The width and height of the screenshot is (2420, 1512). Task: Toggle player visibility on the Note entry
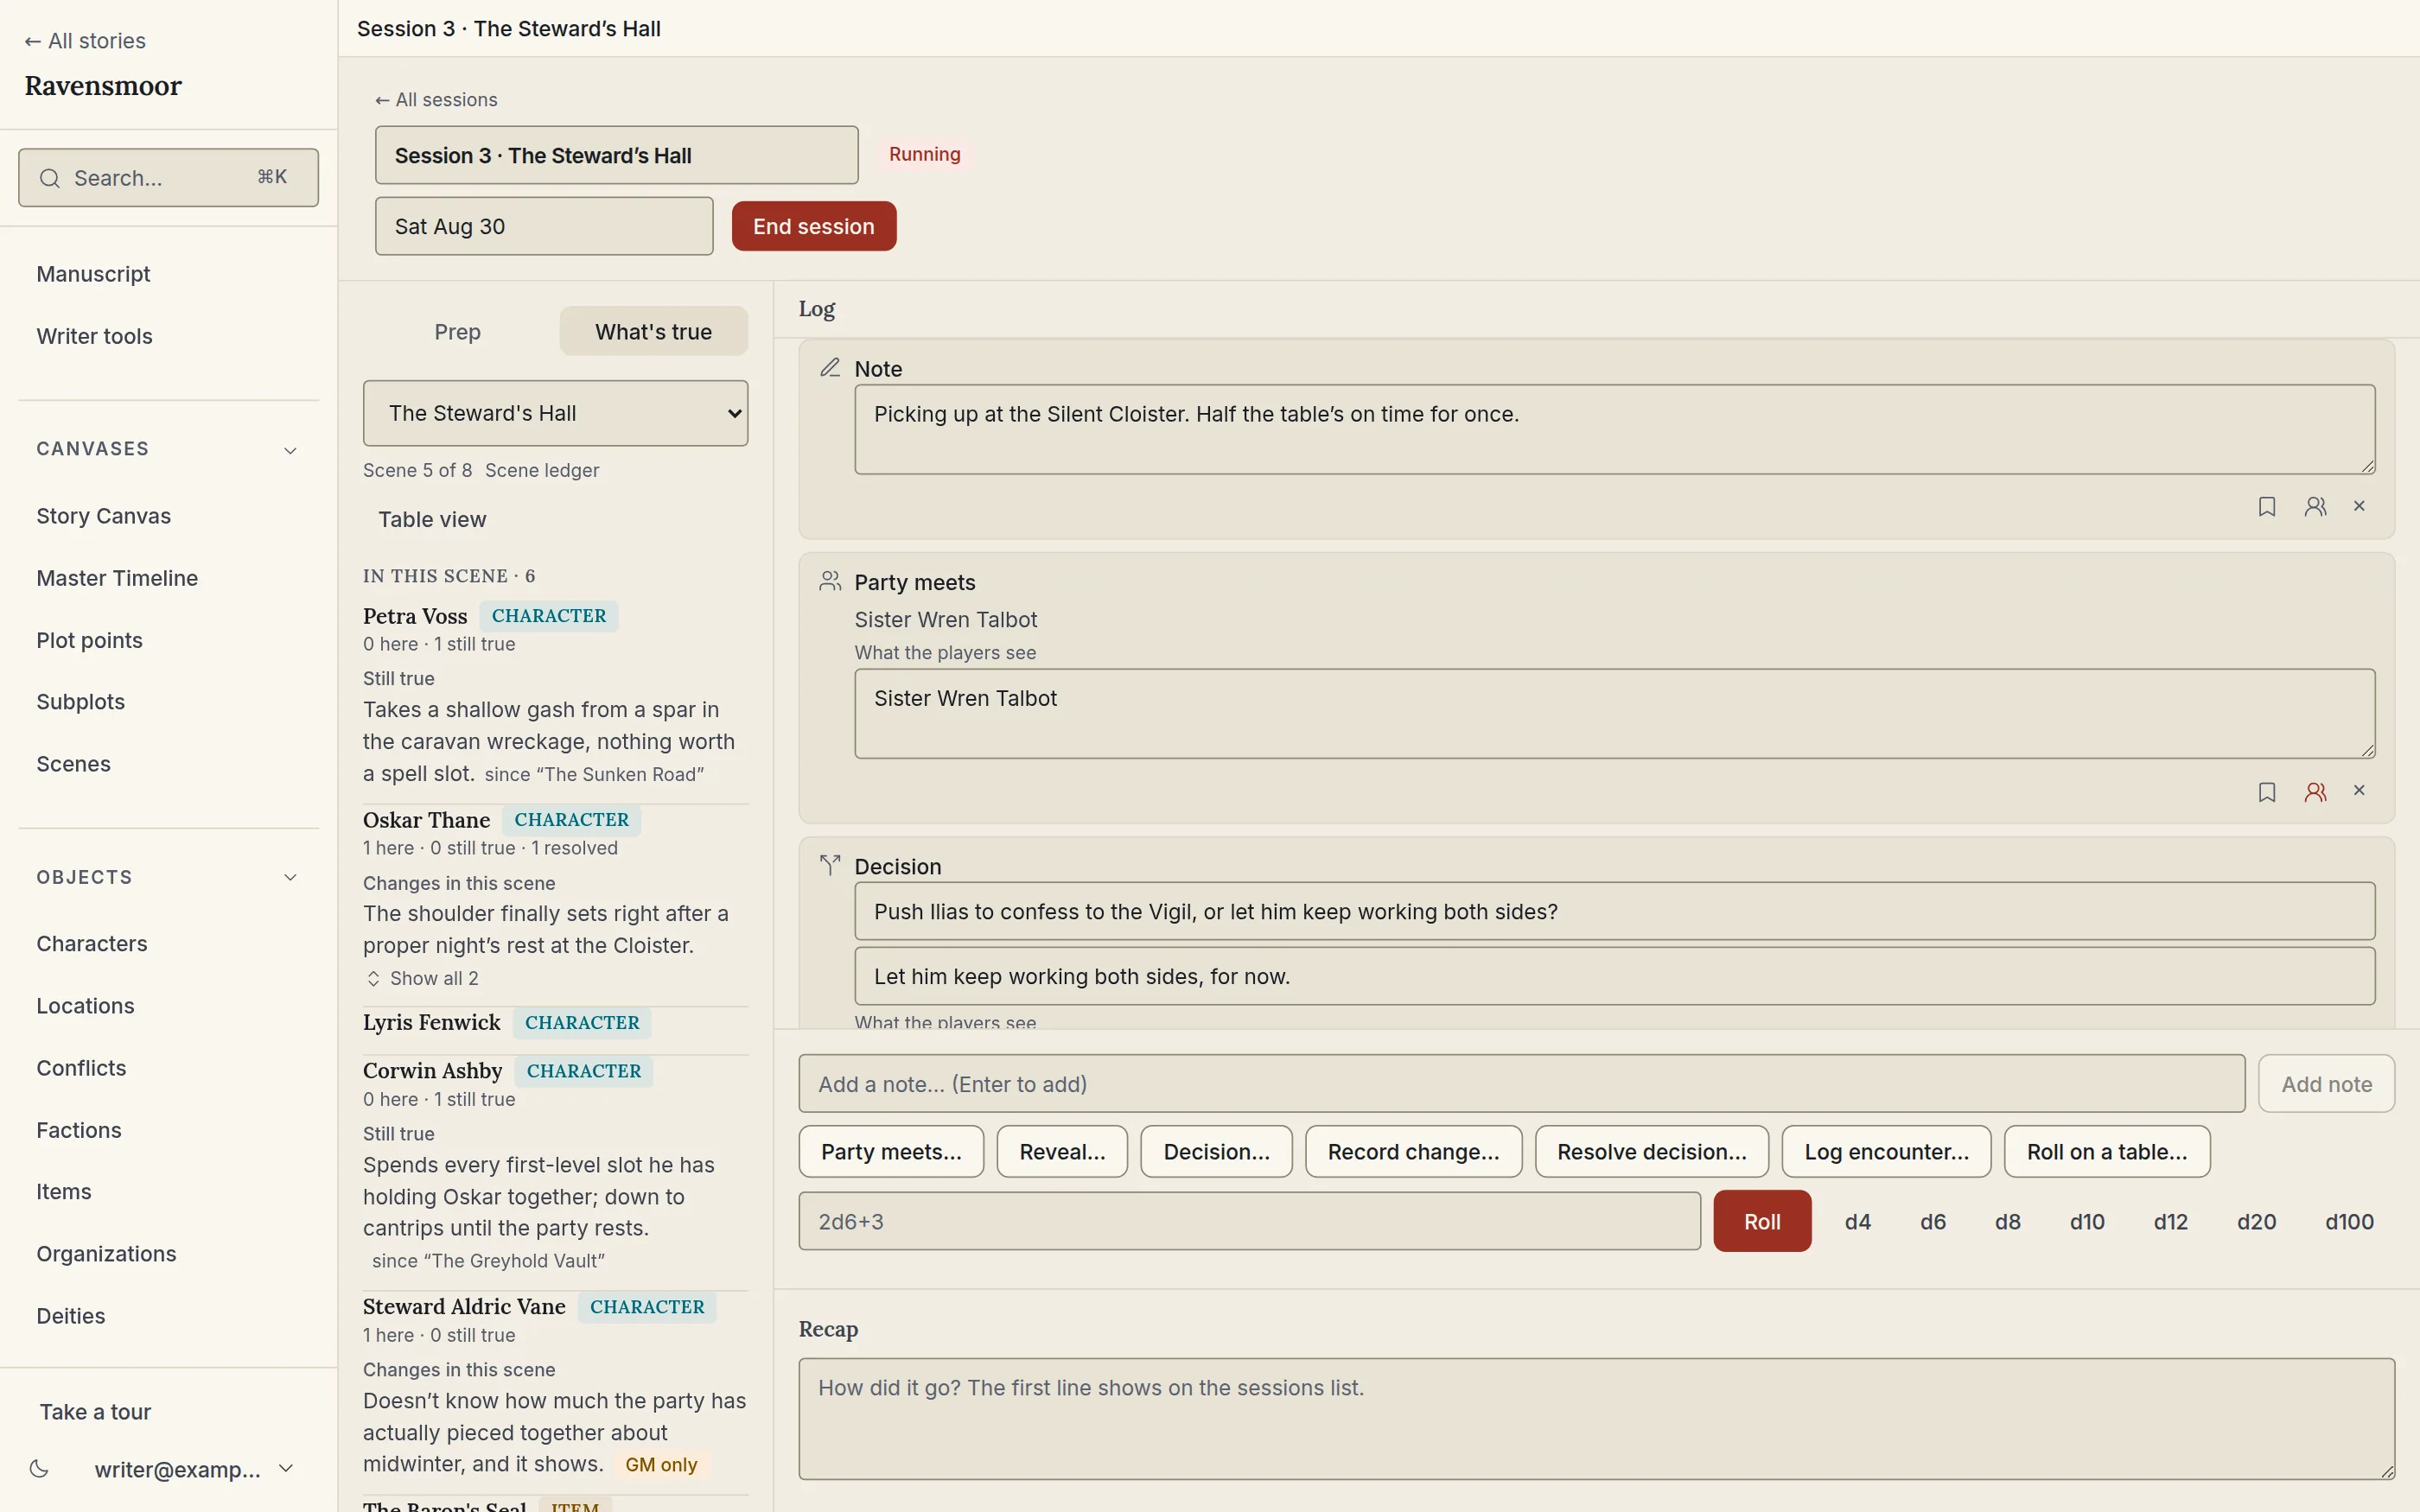[x=2315, y=507]
